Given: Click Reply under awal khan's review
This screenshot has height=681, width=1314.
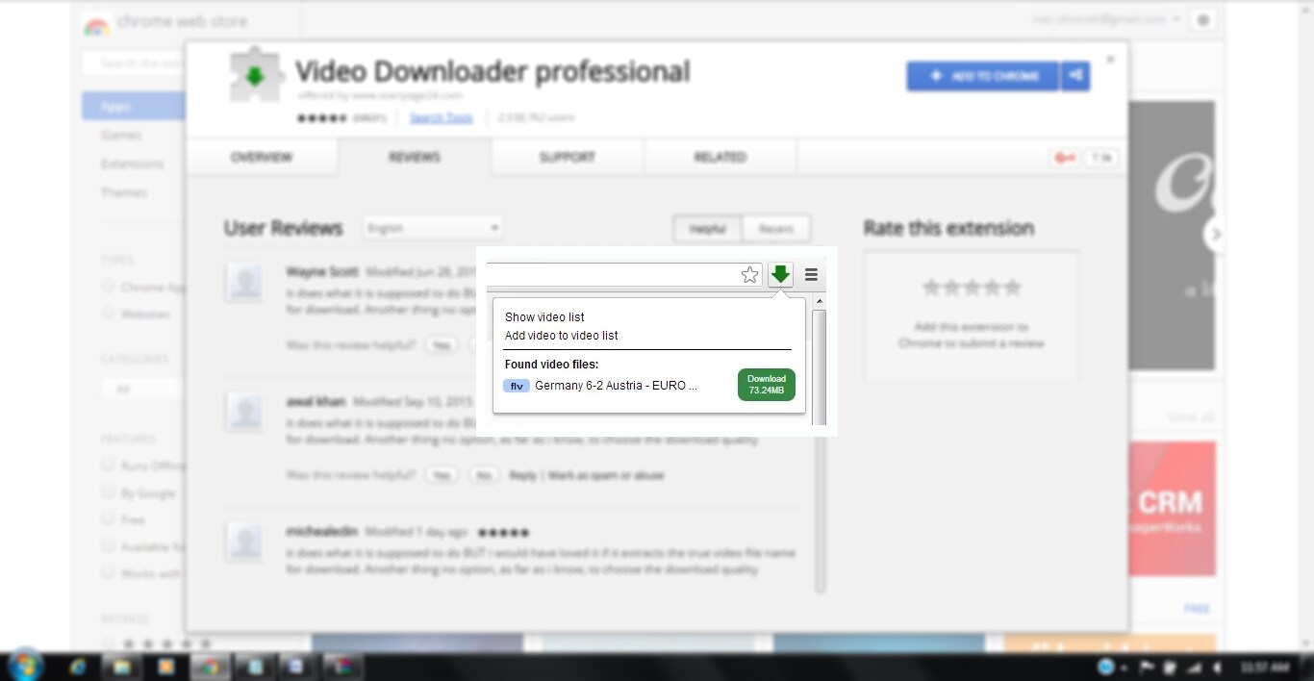Looking at the screenshot, I should 523,475.
